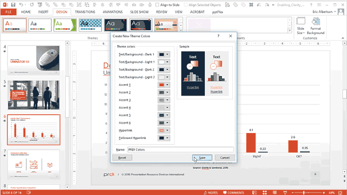Switch to ACROBAT tab
The image size is (347, 195).
[x=197, y=12]
